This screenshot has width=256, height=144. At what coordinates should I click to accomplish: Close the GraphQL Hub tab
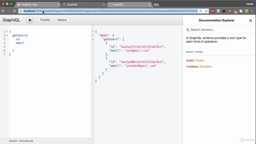coord(58,4)
